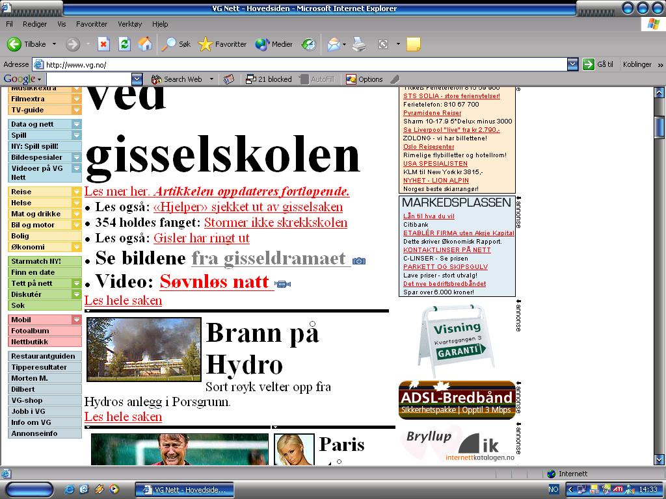The width and height of the screenshot is (666, 499).
Task: Expand the Filmextra sidebar arrow
Action: [77, 99]
